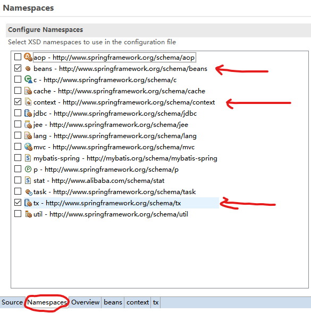The image size is (311, 313).
Task: Select the alibaba stat schema row text
Action: tap(99, 181)
